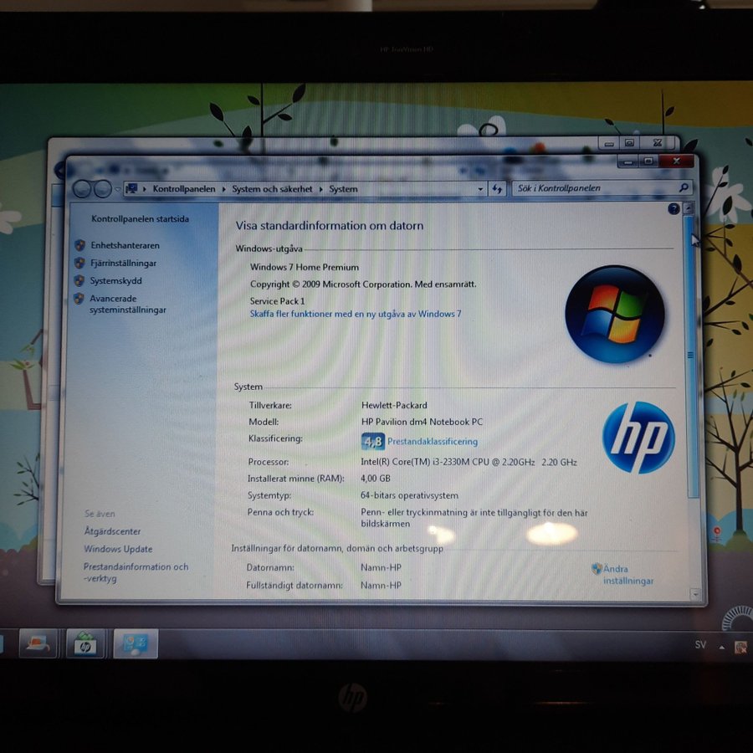Image resolution: width=753 pixels, height=753 pixels.
Task: Click Kontrollpanelen in the address breadcrumb
Action: pyautogui.click(x=184, y=189)
